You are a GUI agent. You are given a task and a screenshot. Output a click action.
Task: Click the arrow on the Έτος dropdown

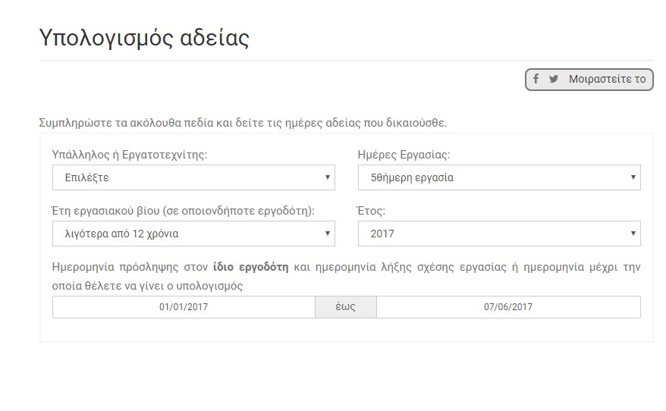click(633, 234)
